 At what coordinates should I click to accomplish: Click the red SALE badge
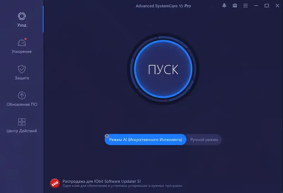(x=55, y=183)
